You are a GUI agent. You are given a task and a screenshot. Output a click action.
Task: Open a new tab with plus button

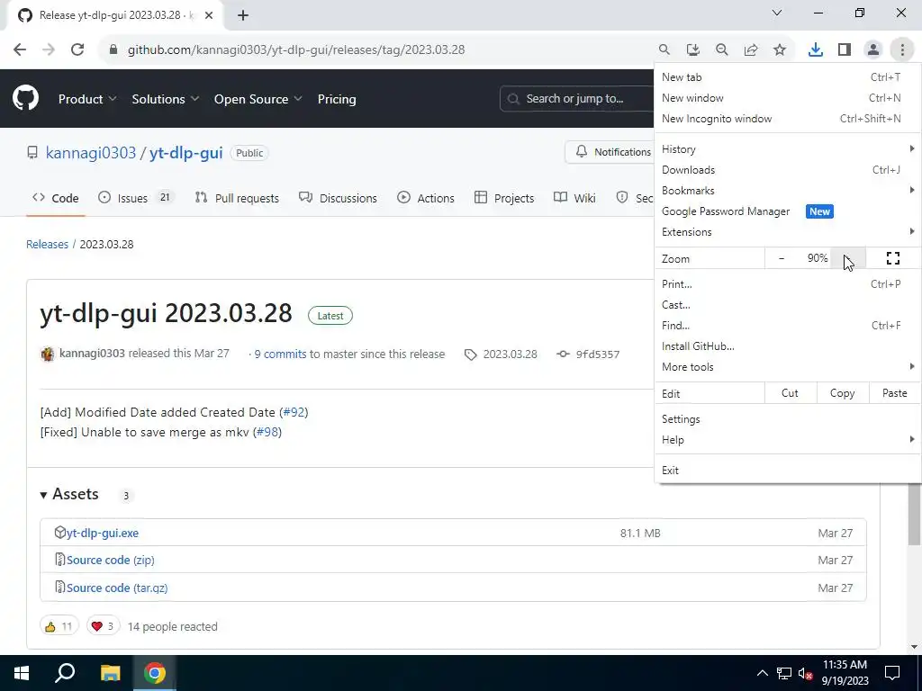tap(243, 15)
